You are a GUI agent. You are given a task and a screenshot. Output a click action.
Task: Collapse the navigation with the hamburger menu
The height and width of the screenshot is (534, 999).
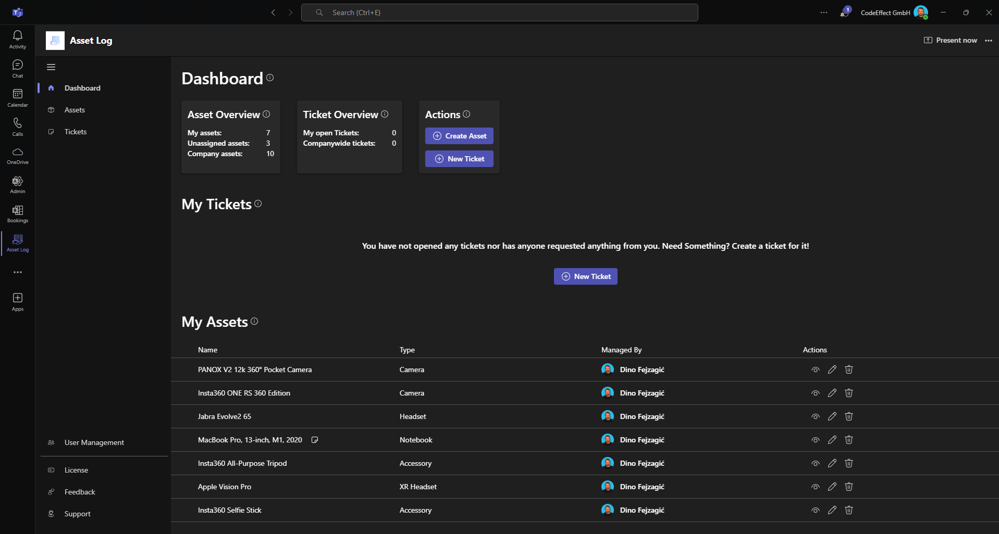pos(51,67)
